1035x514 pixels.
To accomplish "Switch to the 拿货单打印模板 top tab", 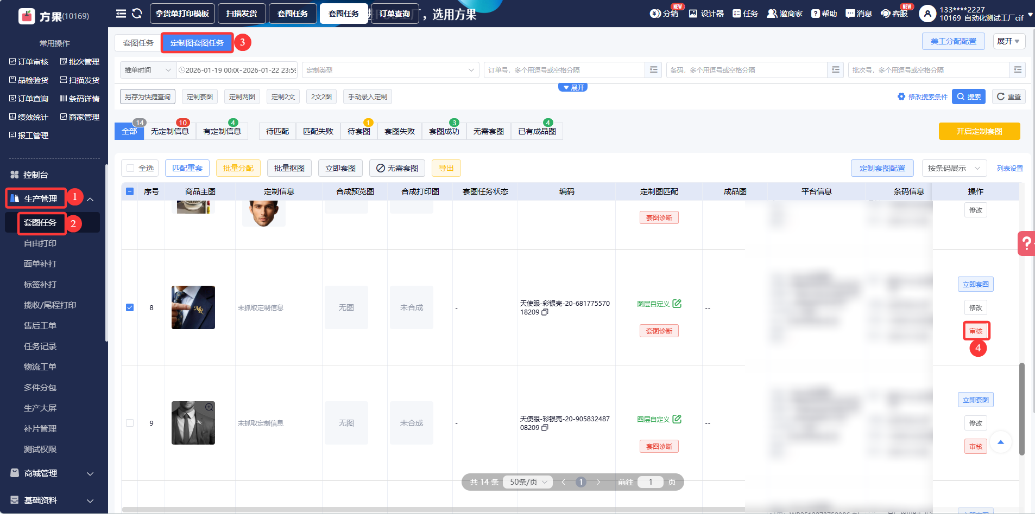I will click(x=182, y=14).
